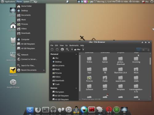Switch File Browser to compact view
The height and width of the screenshot is (115, 154).
pos(148,50)
